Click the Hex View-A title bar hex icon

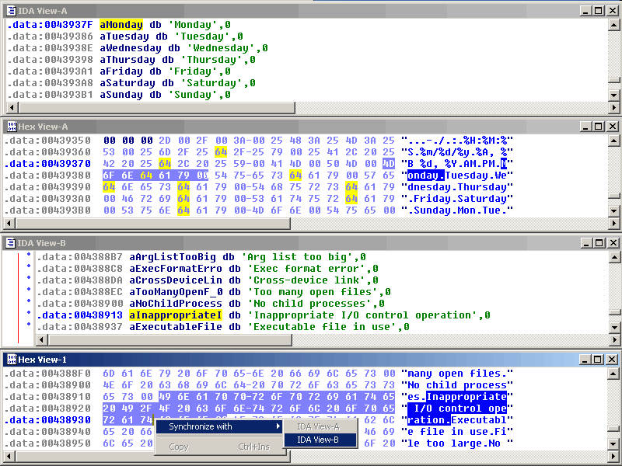[x=12, y=127]
